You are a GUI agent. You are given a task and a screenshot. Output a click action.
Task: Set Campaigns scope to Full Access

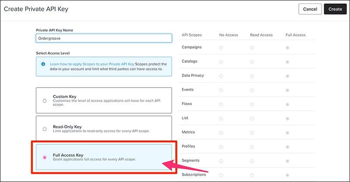(x=287, y=48)
